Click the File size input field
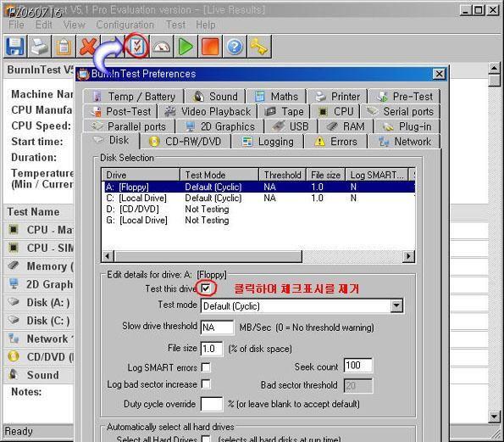 pyautogui.click(x=212, y=349)
